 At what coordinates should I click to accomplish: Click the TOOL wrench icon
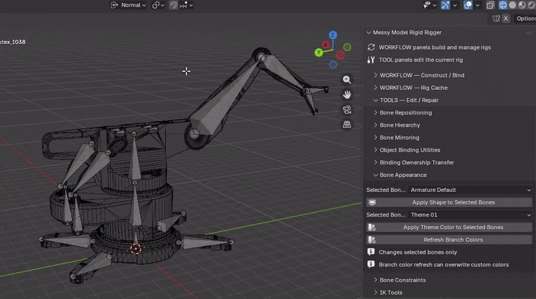371,60
